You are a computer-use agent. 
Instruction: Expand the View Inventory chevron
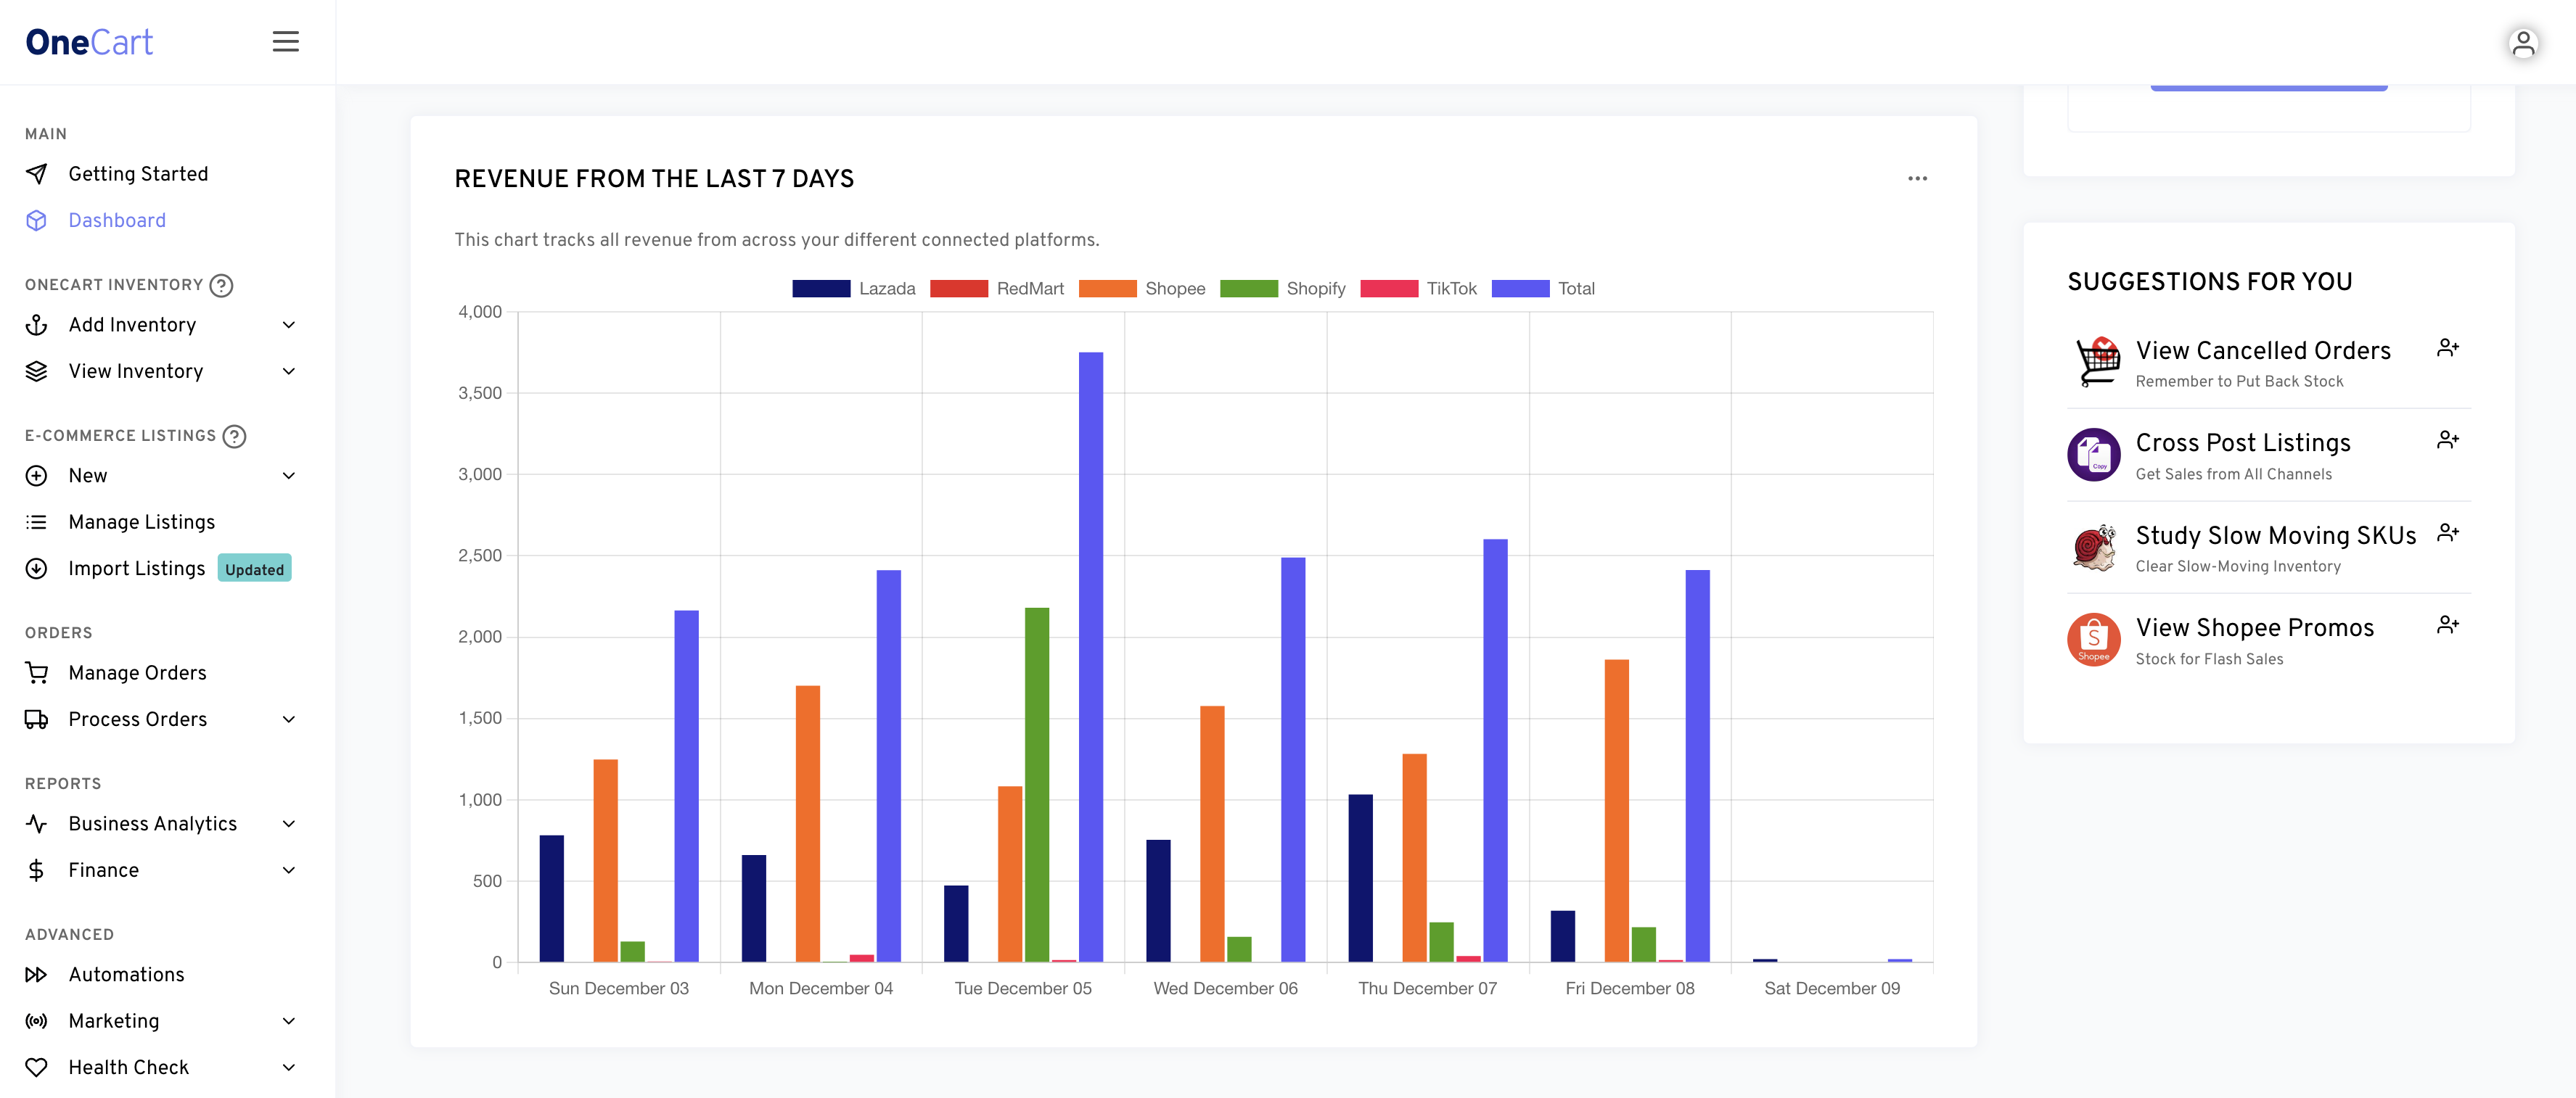[289, 371]
